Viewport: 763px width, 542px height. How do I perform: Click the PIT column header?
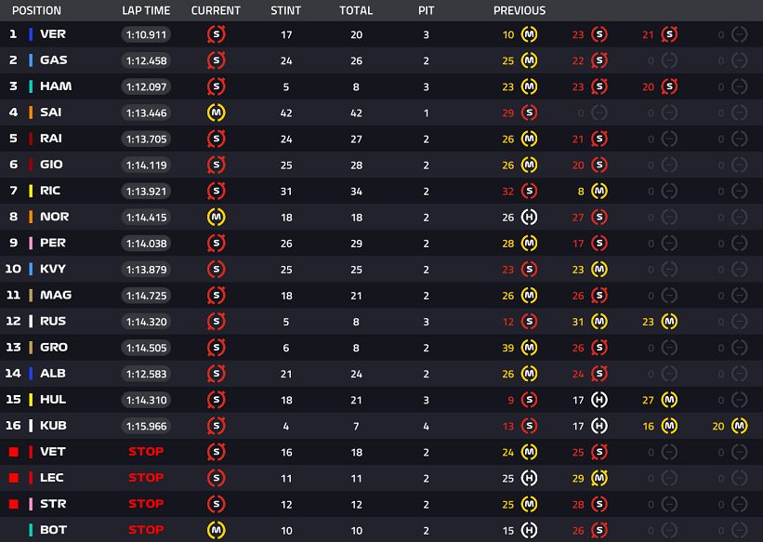[x=426, y=11]
